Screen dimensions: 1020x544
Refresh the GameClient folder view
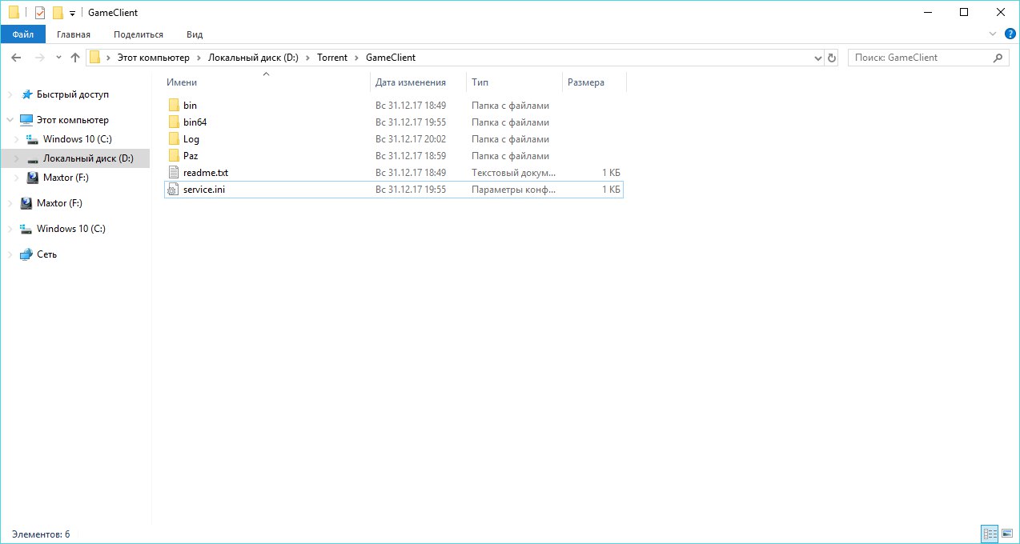(x=832, y=58)
